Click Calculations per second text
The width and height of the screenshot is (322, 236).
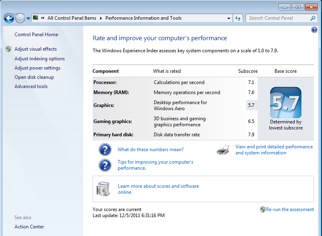click(179, 82)
